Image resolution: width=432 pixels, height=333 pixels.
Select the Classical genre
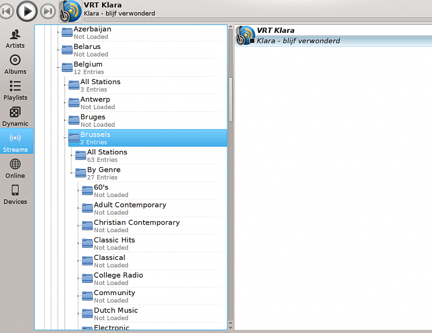(154, 261)
